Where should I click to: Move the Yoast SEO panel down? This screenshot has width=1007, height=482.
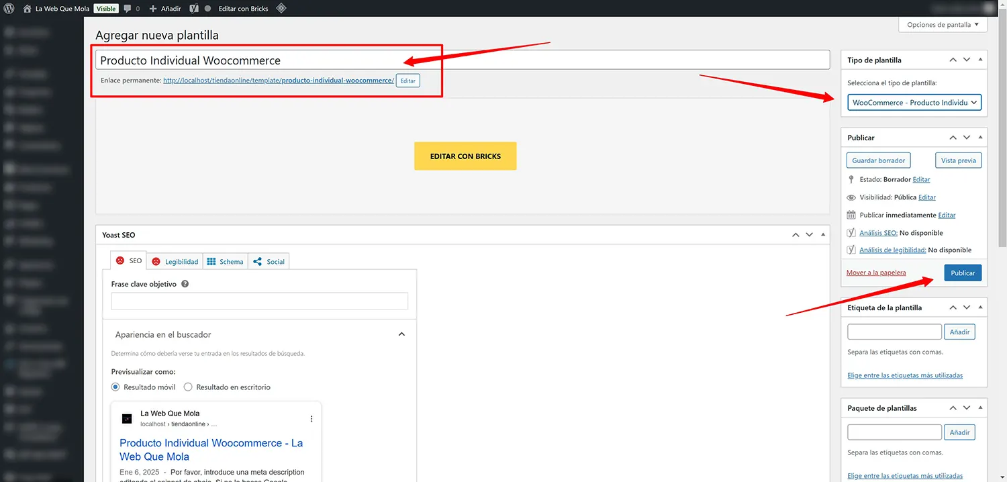(x=809, y=235)
